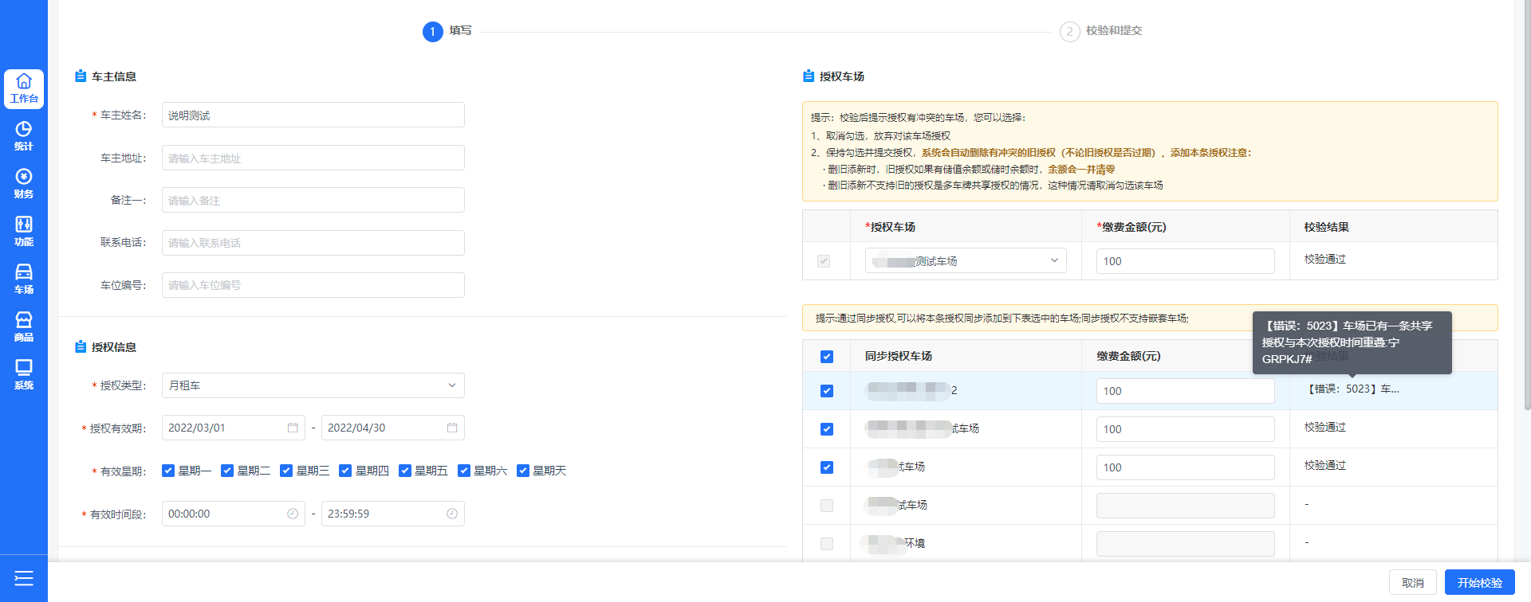This screenshot has height=602, width=1531.
Task: Open the 授权类型 dropdown showing 月租车
Action: [x=313, y=385]
